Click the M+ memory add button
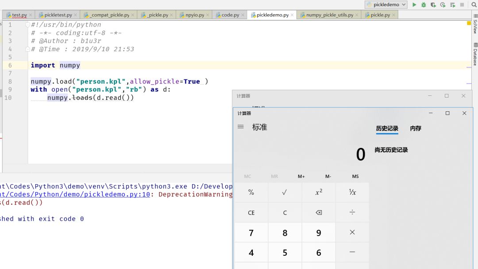478x269 pixels. tap(301, 176)
